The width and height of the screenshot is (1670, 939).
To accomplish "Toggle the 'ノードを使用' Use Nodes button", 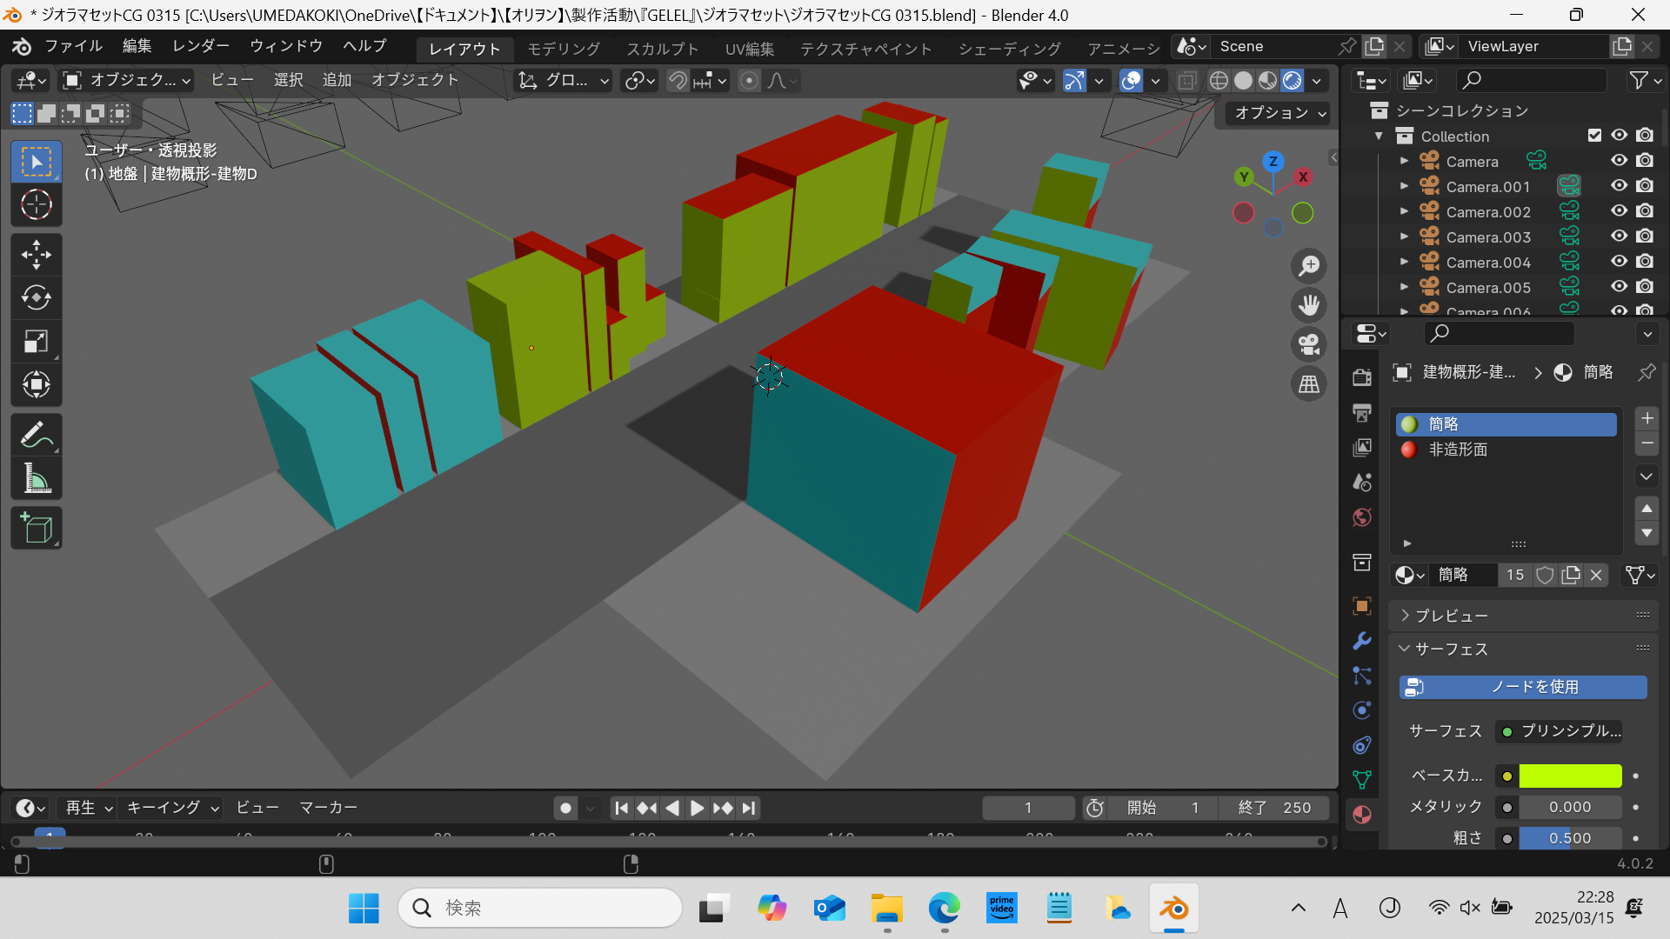I will point(1523,687).
